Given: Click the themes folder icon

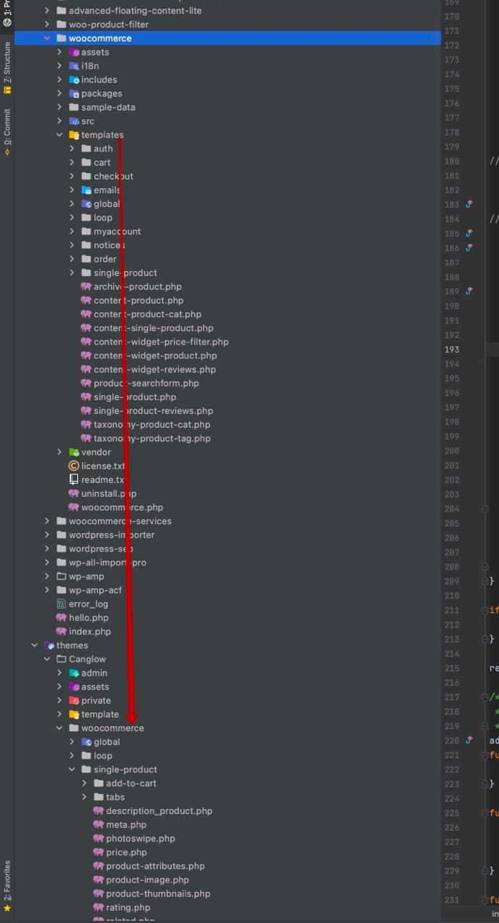Looking at the screenshot, I should pos(49,645).
